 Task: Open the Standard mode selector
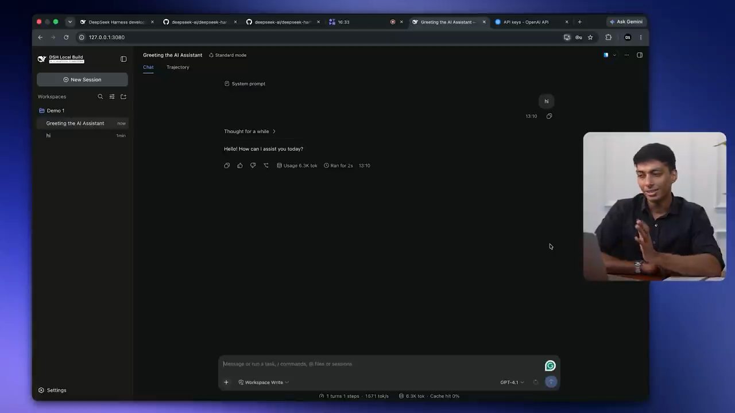(227, 55)
